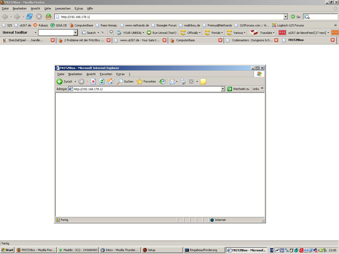Click Run Unreal (Test!) button
The height and width of the screenshot is (254, 339).
(162, 33)
